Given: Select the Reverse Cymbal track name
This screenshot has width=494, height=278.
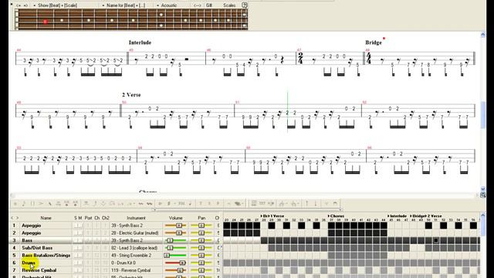Looking at the screenshot, I should pos(39,270).
